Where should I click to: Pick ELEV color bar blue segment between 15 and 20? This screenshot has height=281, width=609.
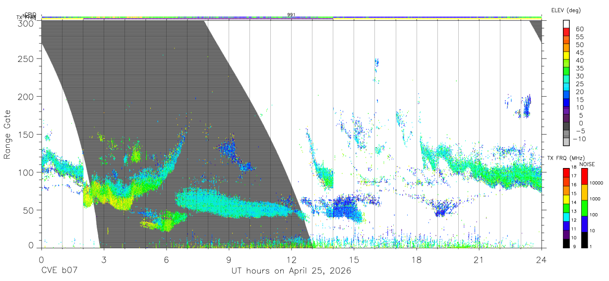(x=566, y=95)
